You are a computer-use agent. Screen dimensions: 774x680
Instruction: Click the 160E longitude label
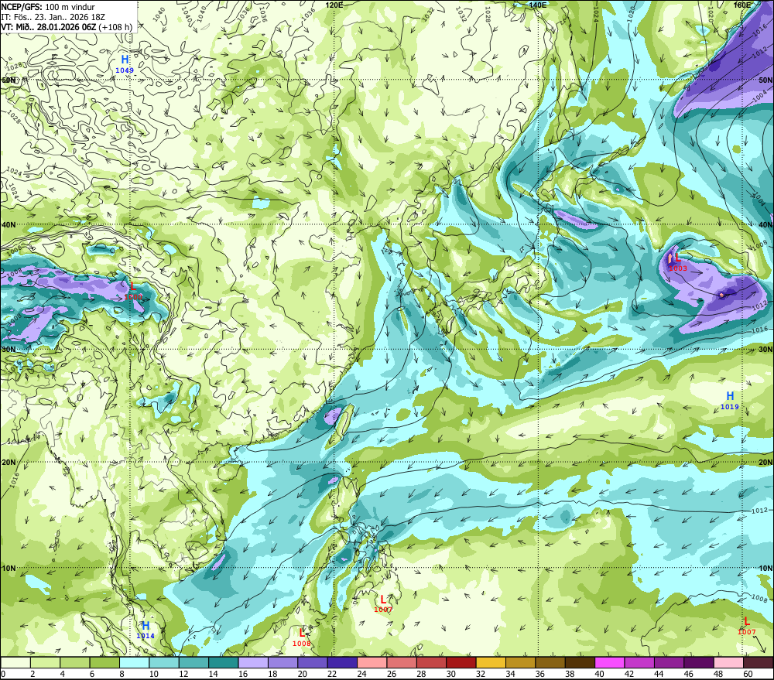coord(742,5)
